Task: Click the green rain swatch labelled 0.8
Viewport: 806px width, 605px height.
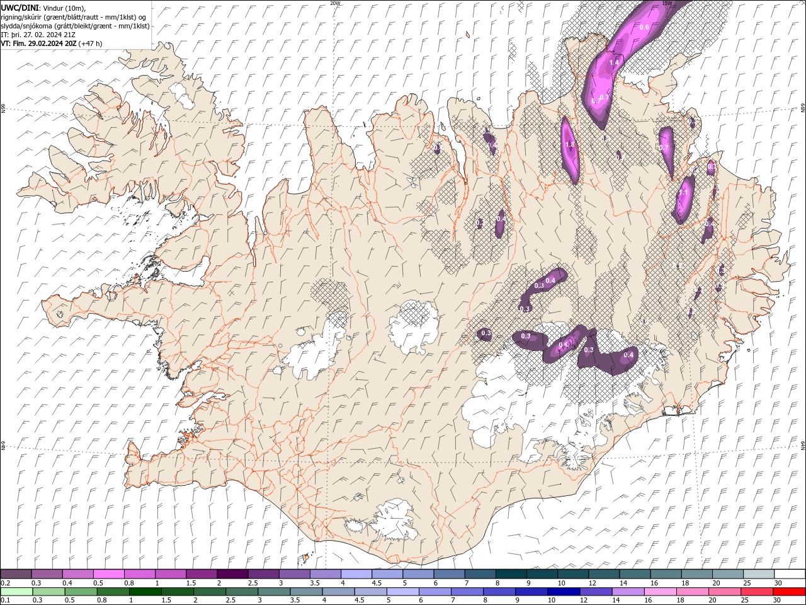Action: [x=113, y=592]
